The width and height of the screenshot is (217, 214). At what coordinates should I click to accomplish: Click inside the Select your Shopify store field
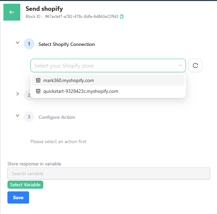101,65
